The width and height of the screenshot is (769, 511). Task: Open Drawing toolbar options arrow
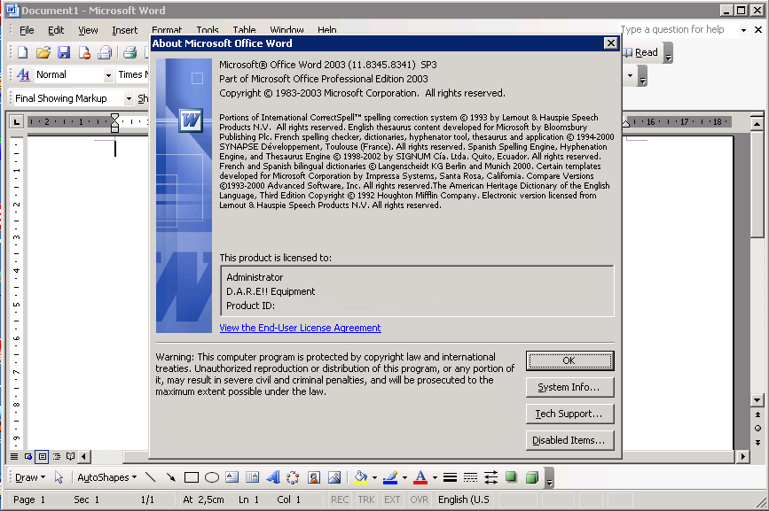pyautogui.click(x=550, y=478)
